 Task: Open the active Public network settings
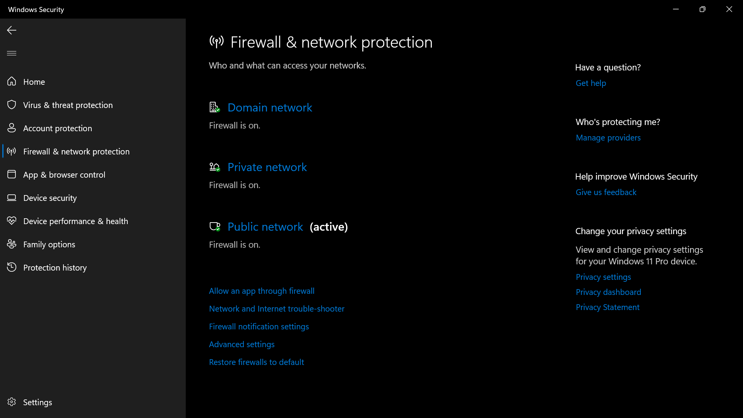265,227
